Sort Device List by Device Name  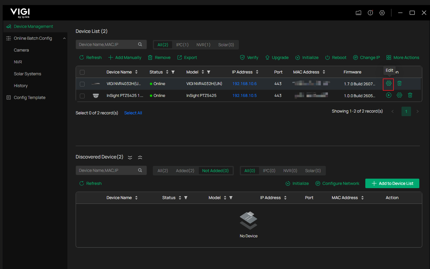tap(136, 72)
